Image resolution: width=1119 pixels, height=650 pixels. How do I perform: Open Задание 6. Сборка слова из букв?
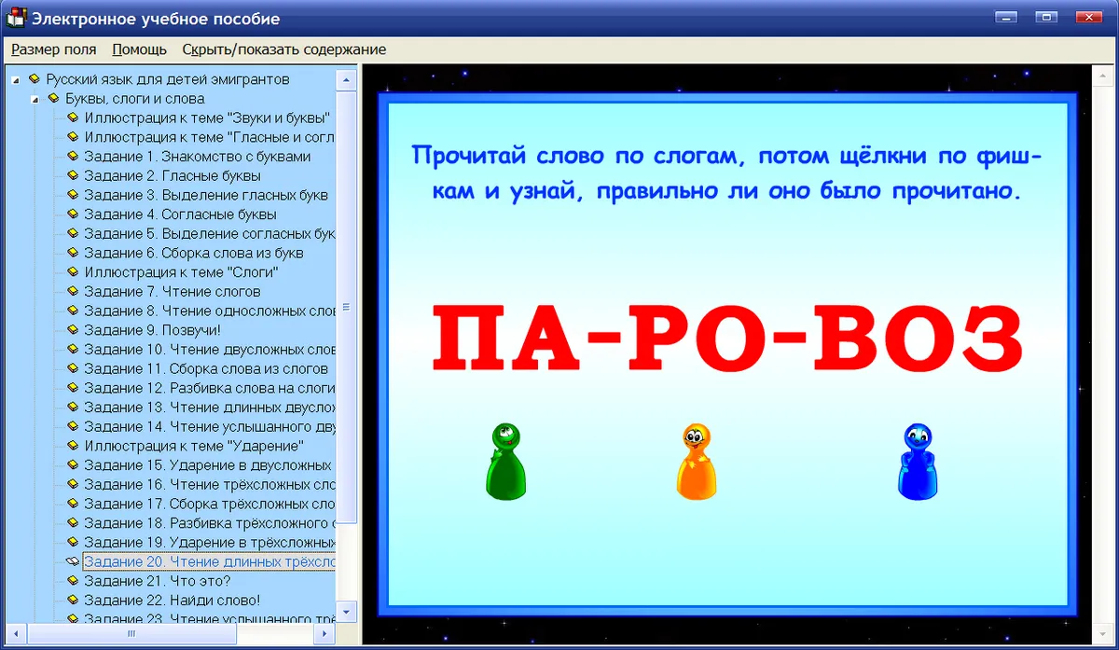(x=194, y=253)
